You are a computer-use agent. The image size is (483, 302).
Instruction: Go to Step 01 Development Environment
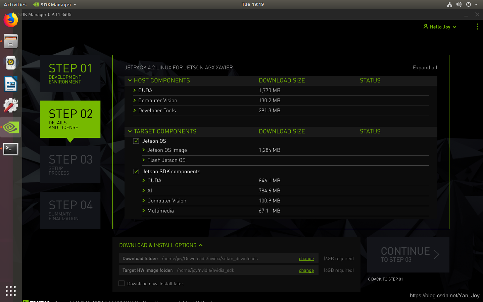pyautogui.click(x=70, y=73)
